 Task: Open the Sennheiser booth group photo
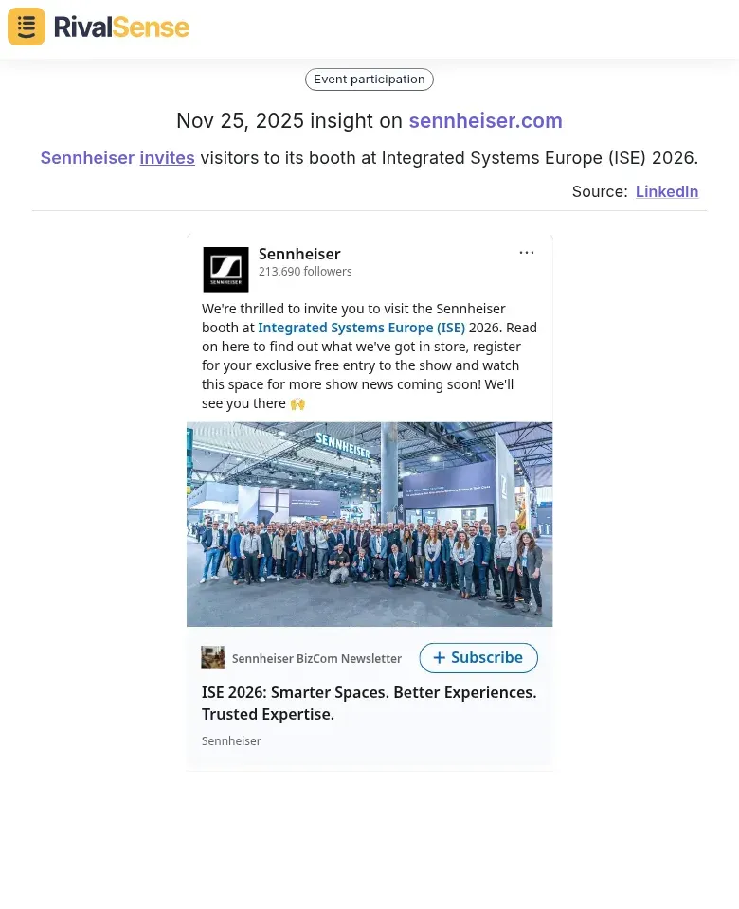(x=369, y=524)
